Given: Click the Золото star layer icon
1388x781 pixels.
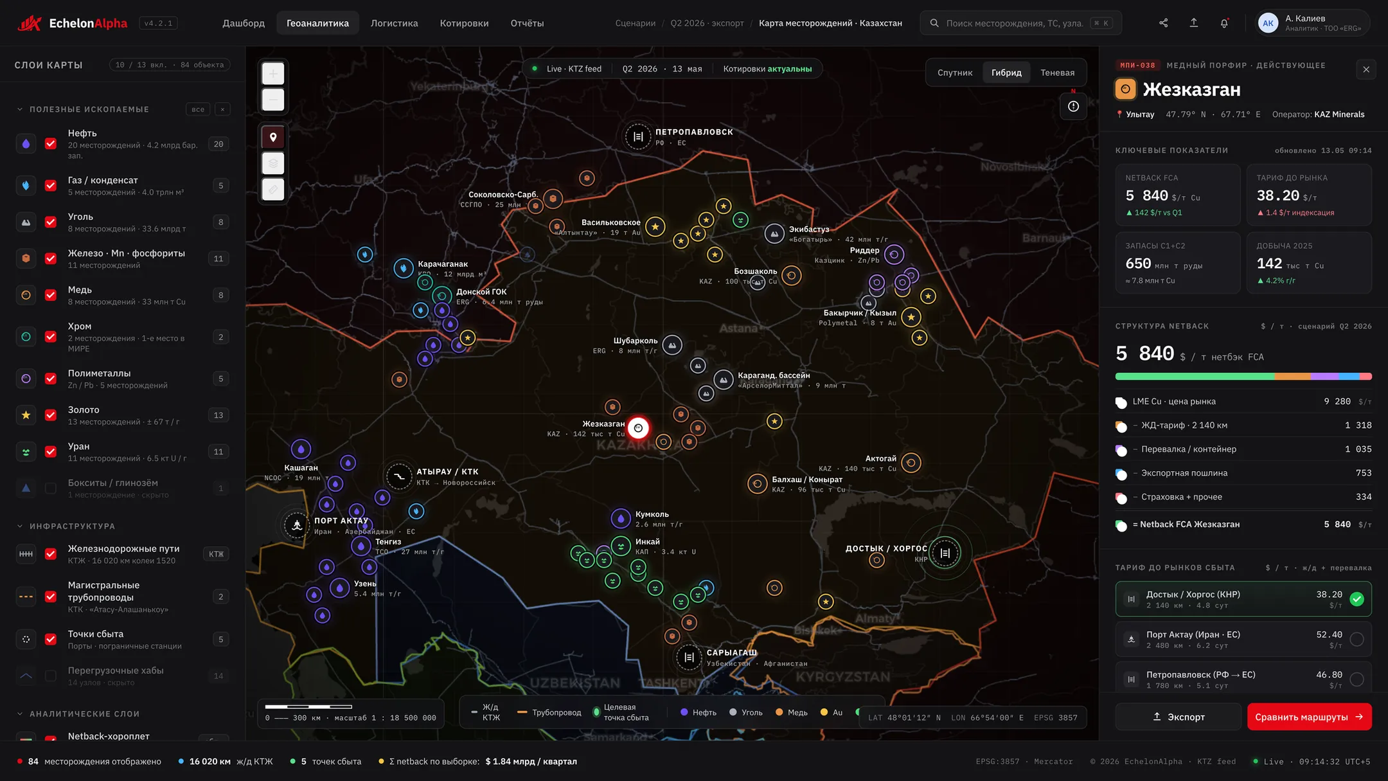Looking at the screenshot, I should 26,415.
